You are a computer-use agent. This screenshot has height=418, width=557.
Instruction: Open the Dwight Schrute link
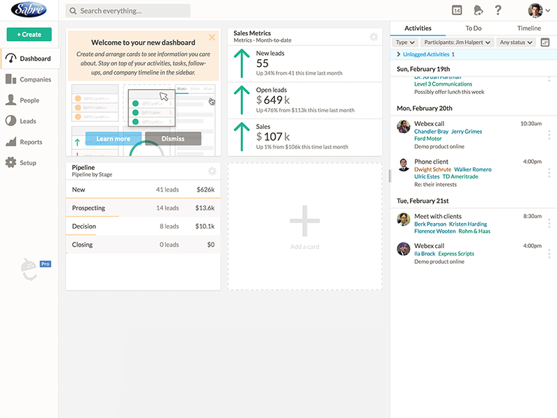[432, 169]
